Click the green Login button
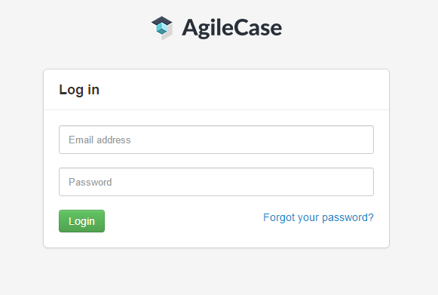438x295 pixels. pos(82,221)
